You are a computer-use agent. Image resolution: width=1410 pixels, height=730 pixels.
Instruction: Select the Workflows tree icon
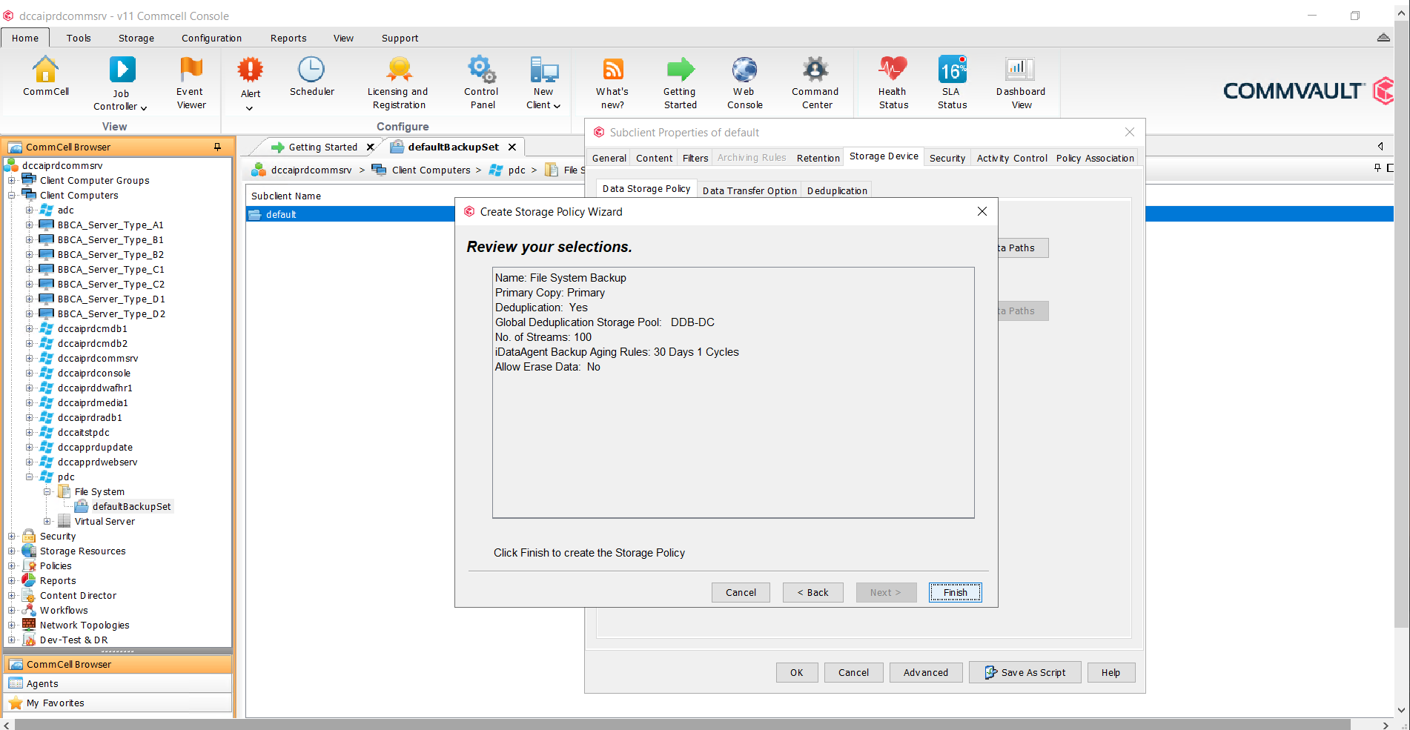[x=29, y=610]
